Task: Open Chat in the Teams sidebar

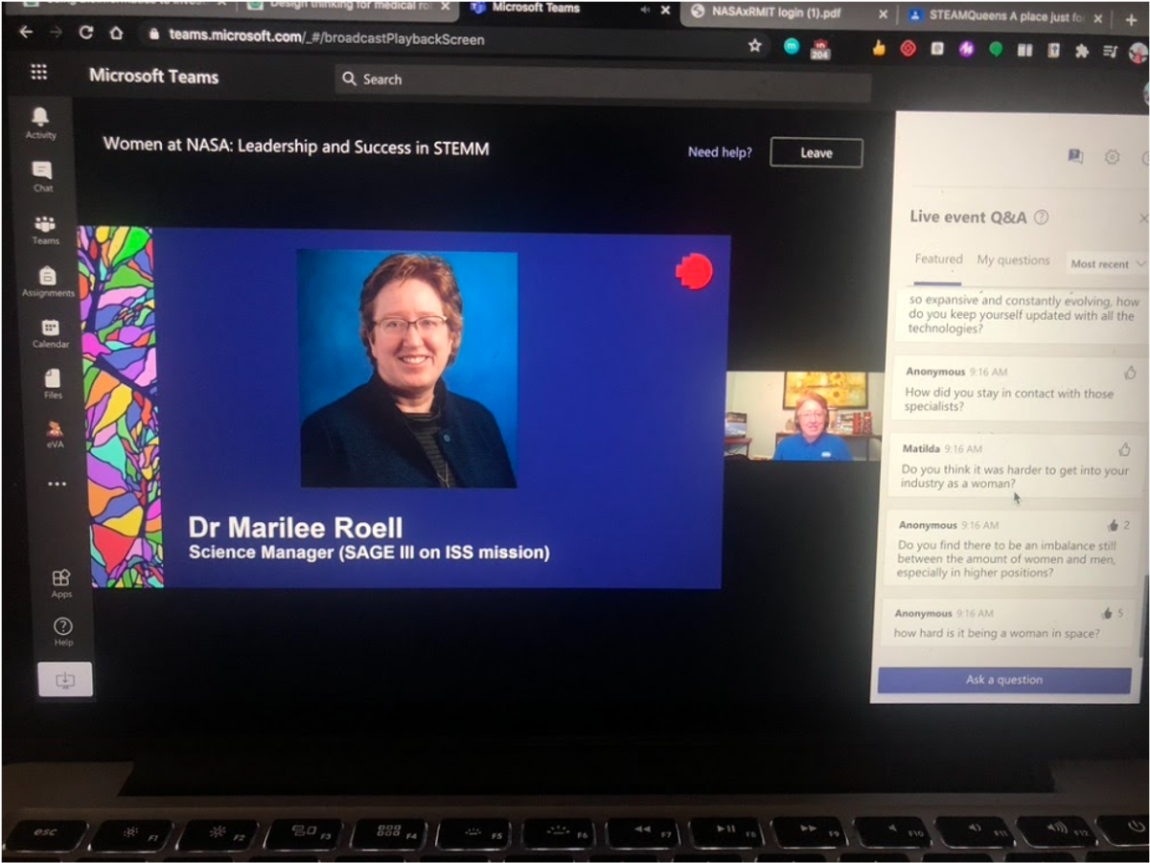Action: 42,175
